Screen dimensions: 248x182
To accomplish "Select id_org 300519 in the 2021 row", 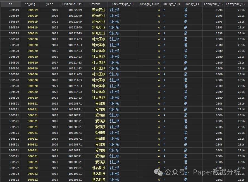I will point(33,22).
